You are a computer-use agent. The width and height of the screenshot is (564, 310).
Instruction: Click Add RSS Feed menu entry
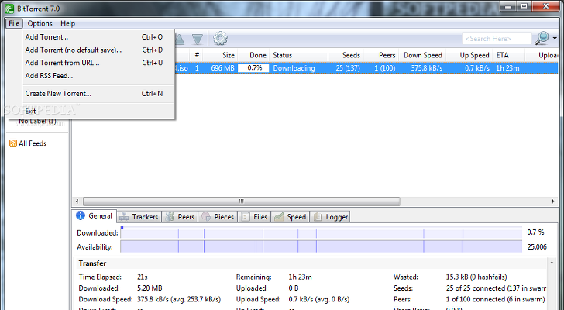coord(49,76)
